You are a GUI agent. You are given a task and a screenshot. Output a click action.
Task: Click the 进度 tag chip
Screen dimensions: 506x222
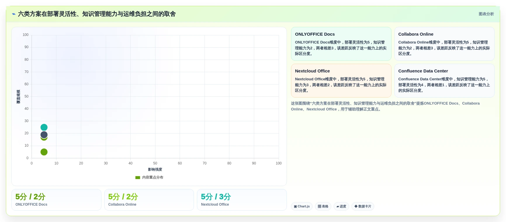tap(341, 207)
